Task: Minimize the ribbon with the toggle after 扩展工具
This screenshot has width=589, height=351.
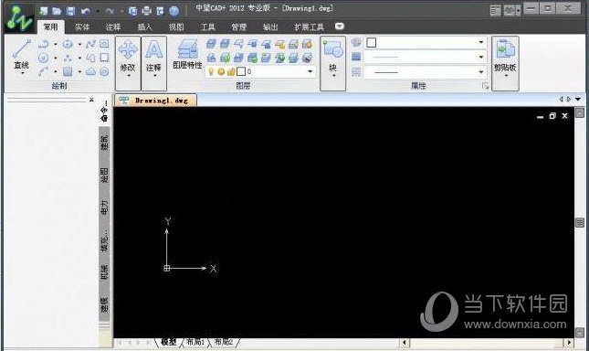Action: (339, 27)
